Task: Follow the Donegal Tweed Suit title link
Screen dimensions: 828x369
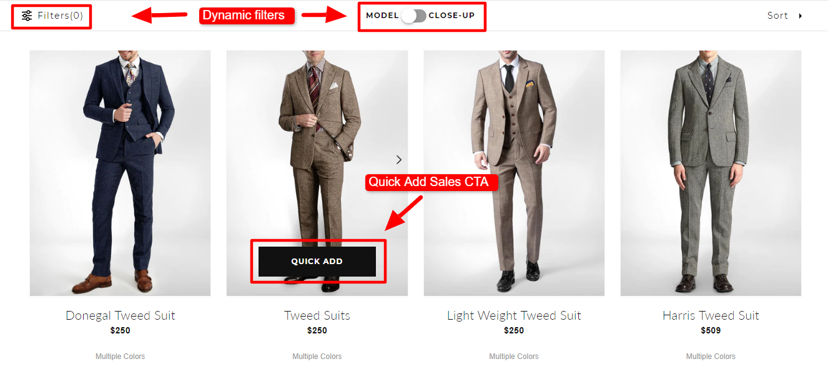Action: pos(121,315)
